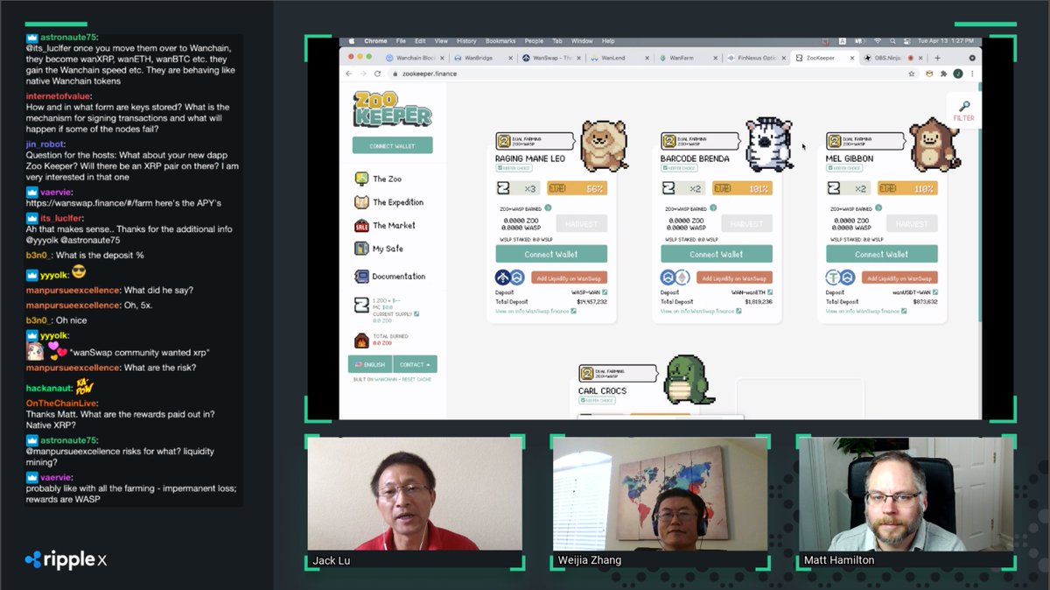The image size is (1050, 590).
Task: Click Harvest on Barcode Brenda card
Action: coord(746,224)
